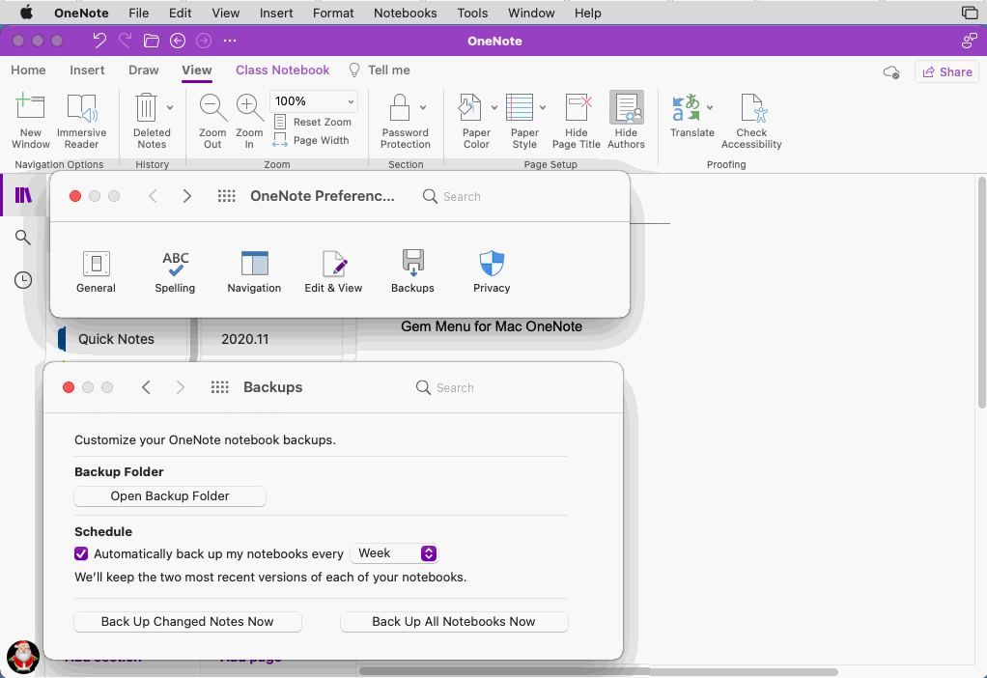
Task: Click the Zoom Out magnifier
Action: tap(212, 107)
